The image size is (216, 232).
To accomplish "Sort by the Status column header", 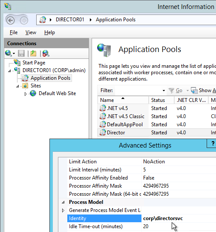I will (x=161, y=100).
